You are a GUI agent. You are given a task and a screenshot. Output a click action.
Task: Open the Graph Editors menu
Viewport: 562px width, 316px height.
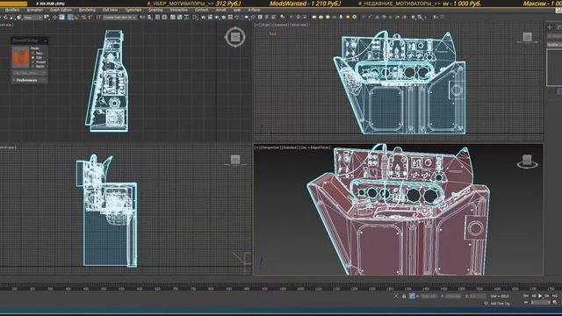click(61, 10)
